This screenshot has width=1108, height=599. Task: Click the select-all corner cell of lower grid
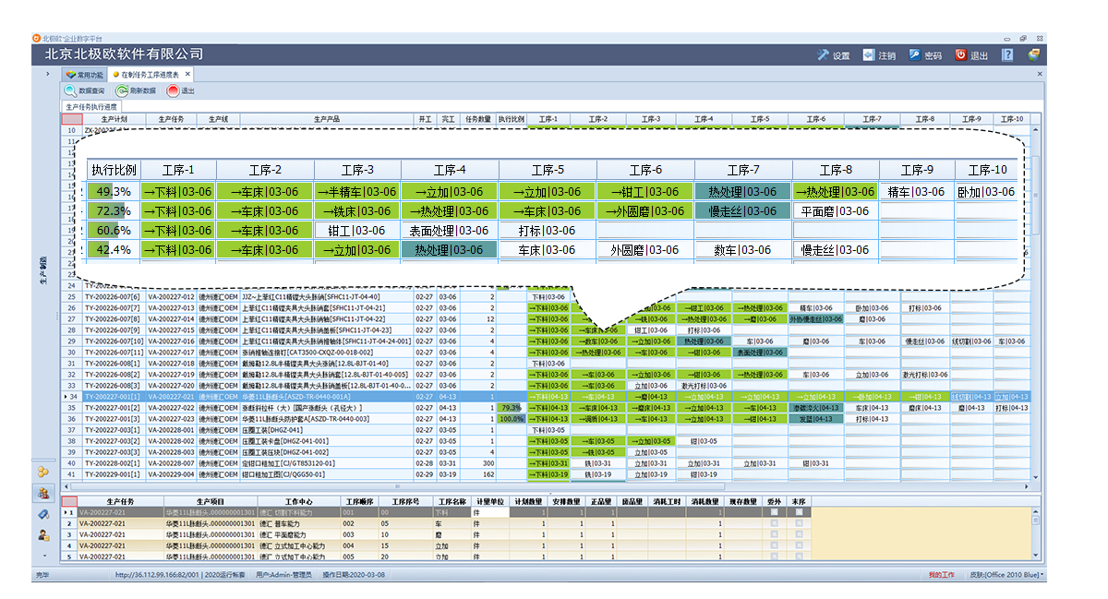click(x=69, y=501)
